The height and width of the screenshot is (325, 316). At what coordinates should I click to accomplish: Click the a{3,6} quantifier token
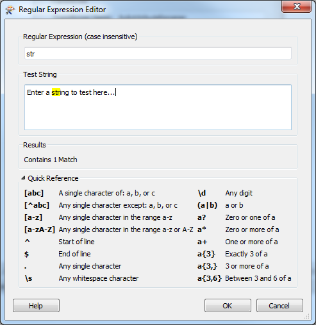(x=210, y=278)
